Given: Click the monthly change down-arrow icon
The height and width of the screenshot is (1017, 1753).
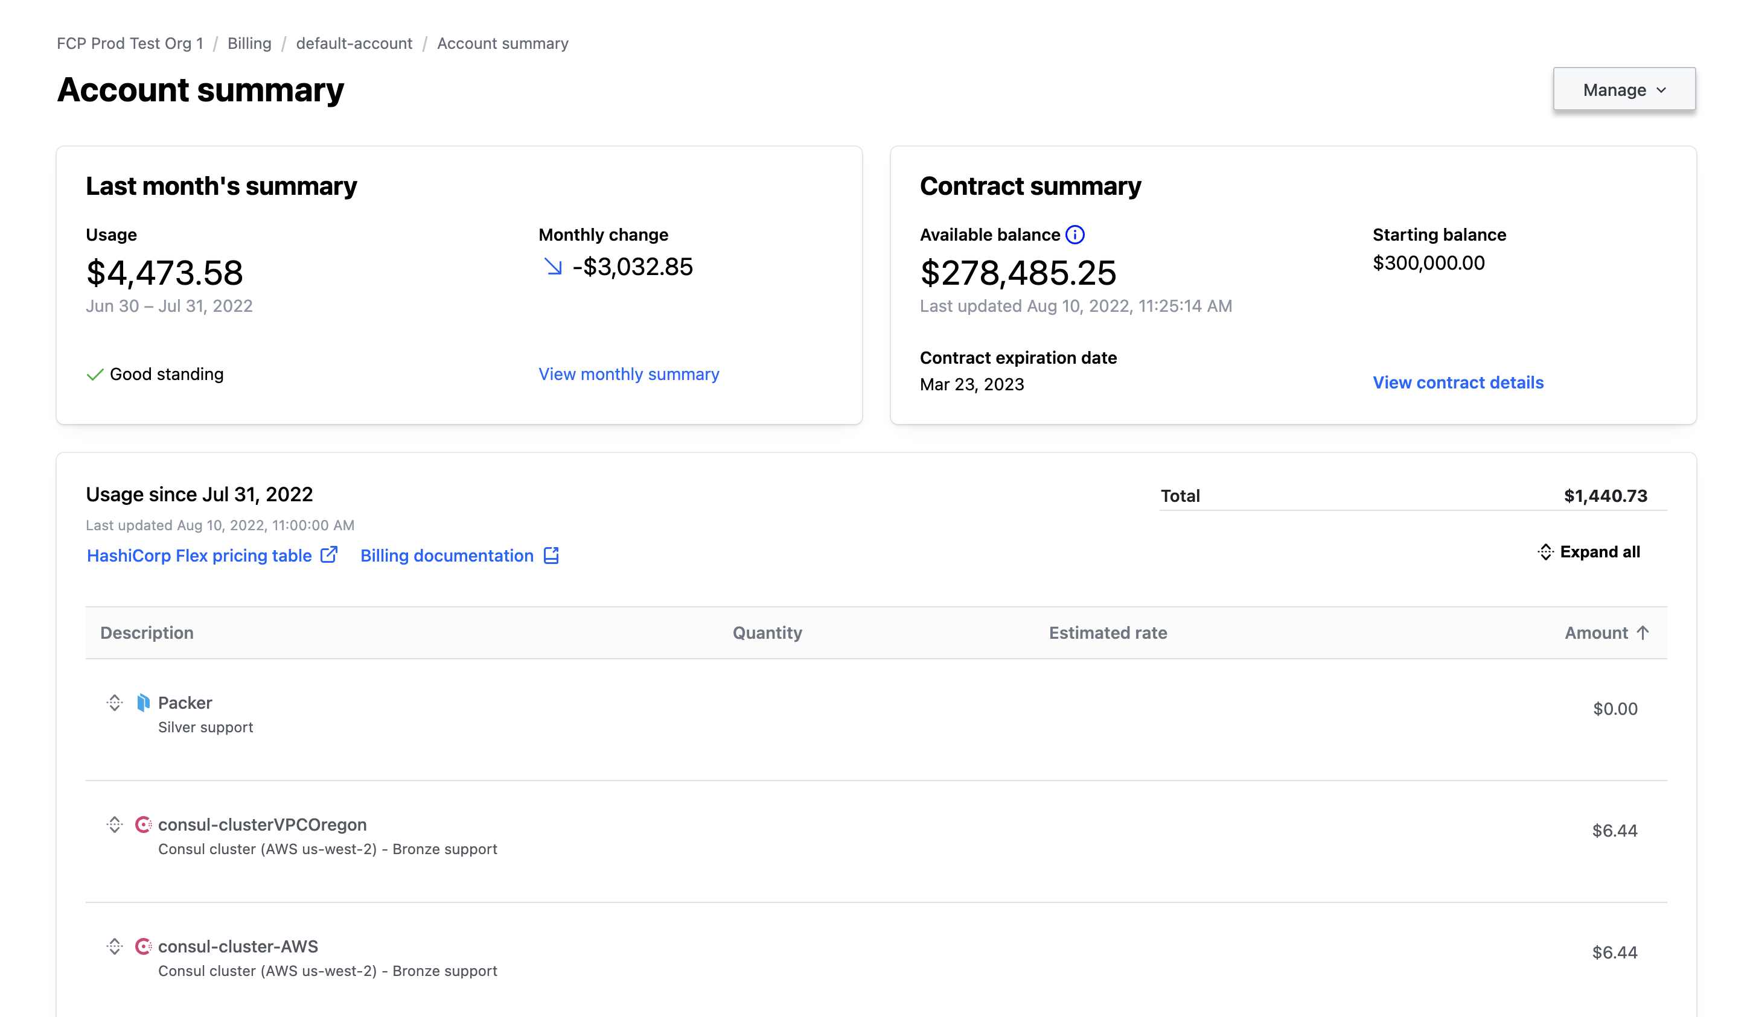Looking at the screenshot, I should [x=553, y=266].
